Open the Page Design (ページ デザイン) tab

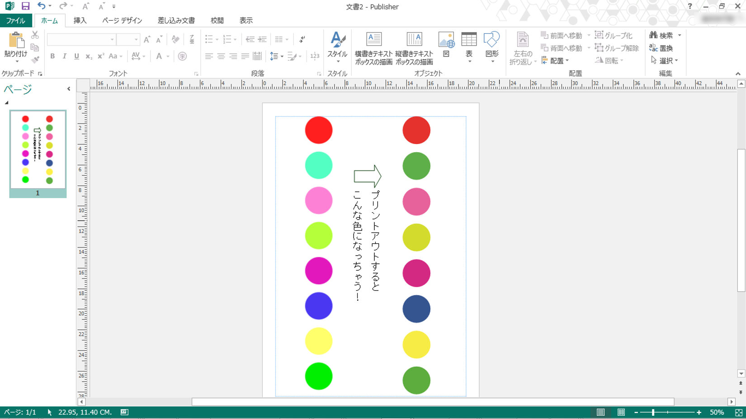tap(122, 20)
